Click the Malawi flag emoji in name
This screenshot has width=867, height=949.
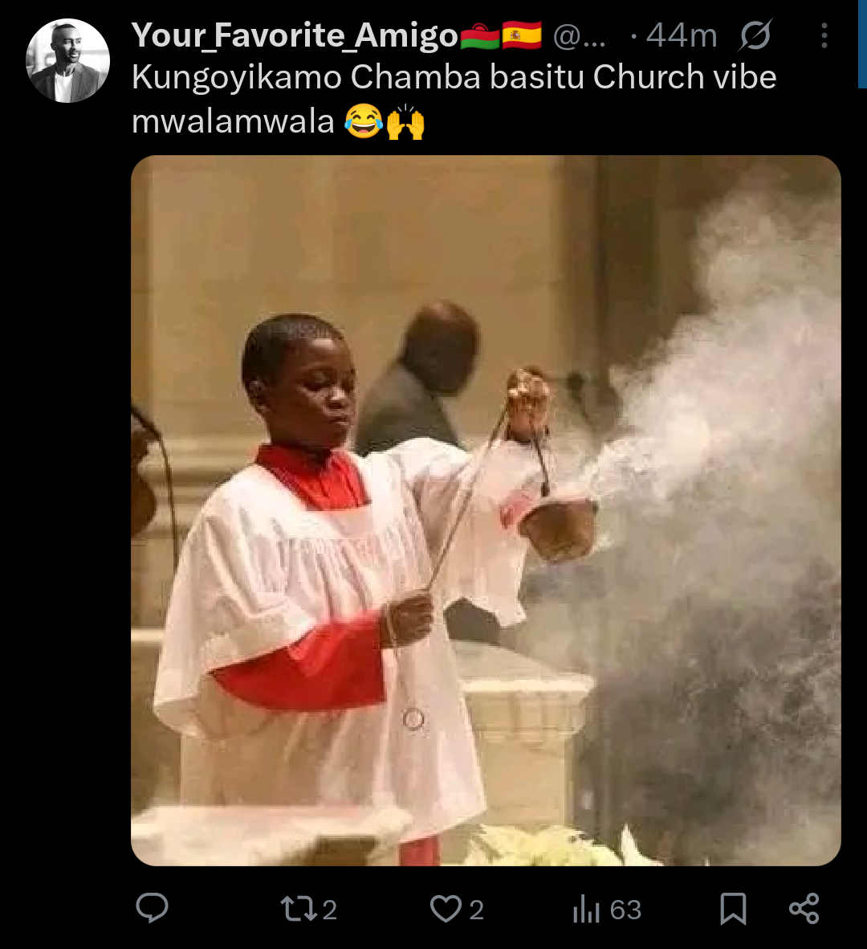click(x=481, y=35)
